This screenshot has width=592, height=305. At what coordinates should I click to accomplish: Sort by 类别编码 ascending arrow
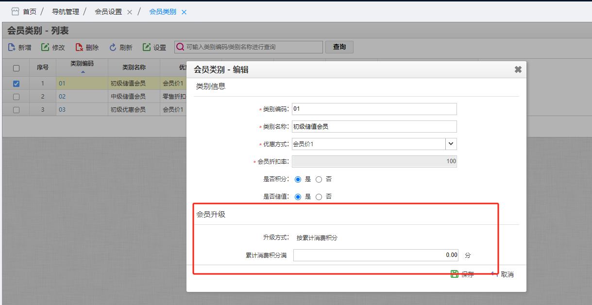(x=82, y=72)
